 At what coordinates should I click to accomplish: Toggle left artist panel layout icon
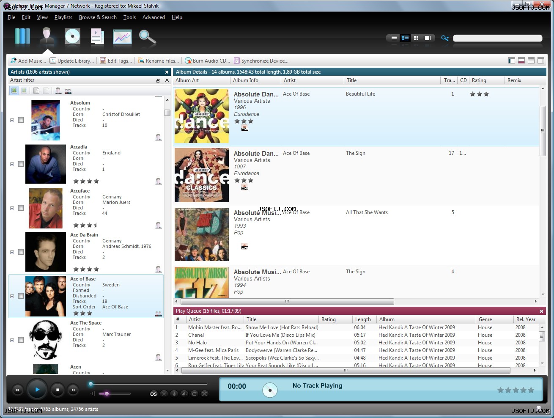coord(512,60)
